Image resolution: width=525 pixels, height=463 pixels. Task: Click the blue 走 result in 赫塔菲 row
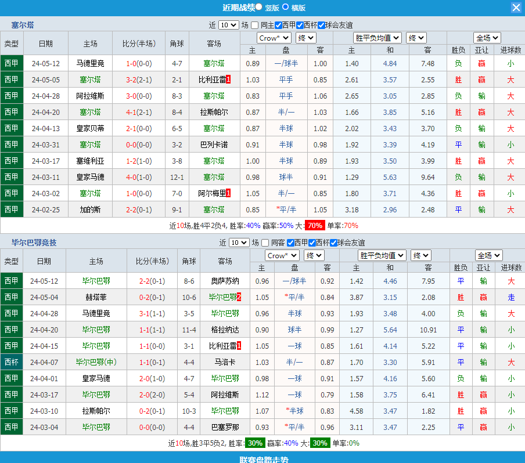[x=511, y=297]
